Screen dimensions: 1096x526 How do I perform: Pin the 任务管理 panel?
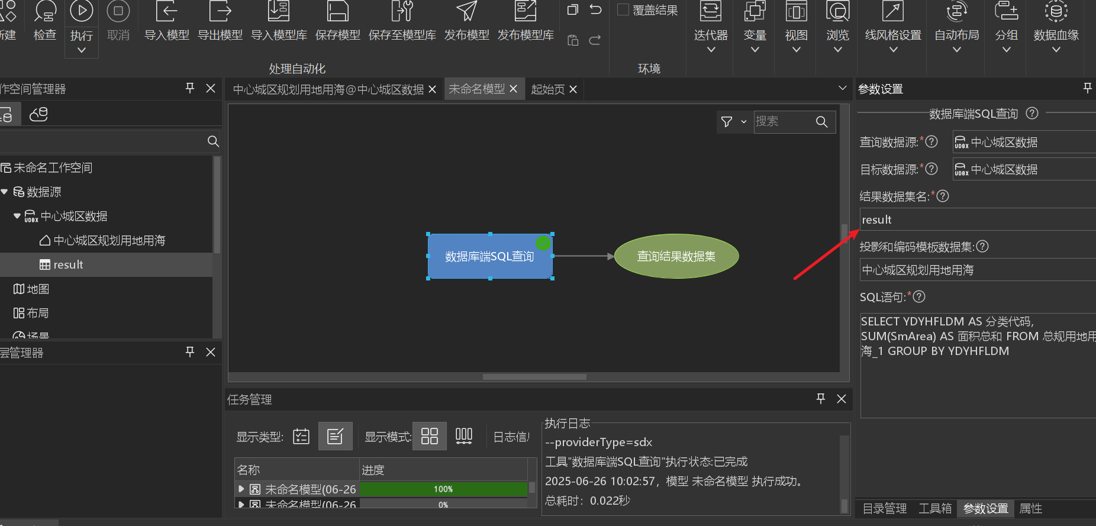(821, 399)
